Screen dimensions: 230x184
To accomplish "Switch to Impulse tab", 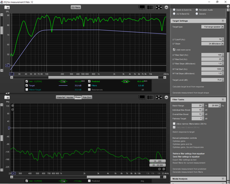I will [70, 97].
